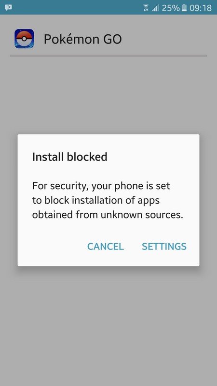Viewport: 217px width, 386px height.
Task: Tap the Wi-Fi signal icon
Action: pyautogui.click(x=146, y=8)
